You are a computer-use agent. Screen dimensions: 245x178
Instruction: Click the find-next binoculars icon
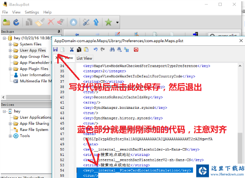point(119,50)
